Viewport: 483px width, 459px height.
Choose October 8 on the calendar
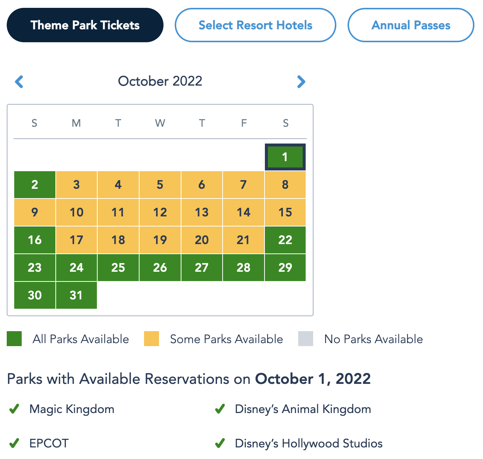tap(285, 185)
